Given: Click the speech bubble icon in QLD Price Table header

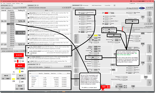Looking at the screenshot, I should pos(25,8).
